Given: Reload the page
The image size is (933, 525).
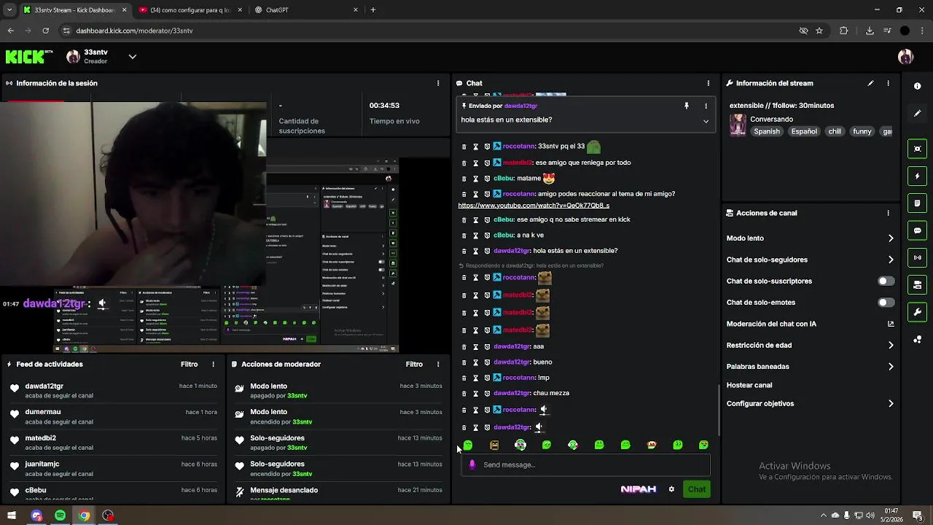Looking at the screenshot, I should [45, 31].
